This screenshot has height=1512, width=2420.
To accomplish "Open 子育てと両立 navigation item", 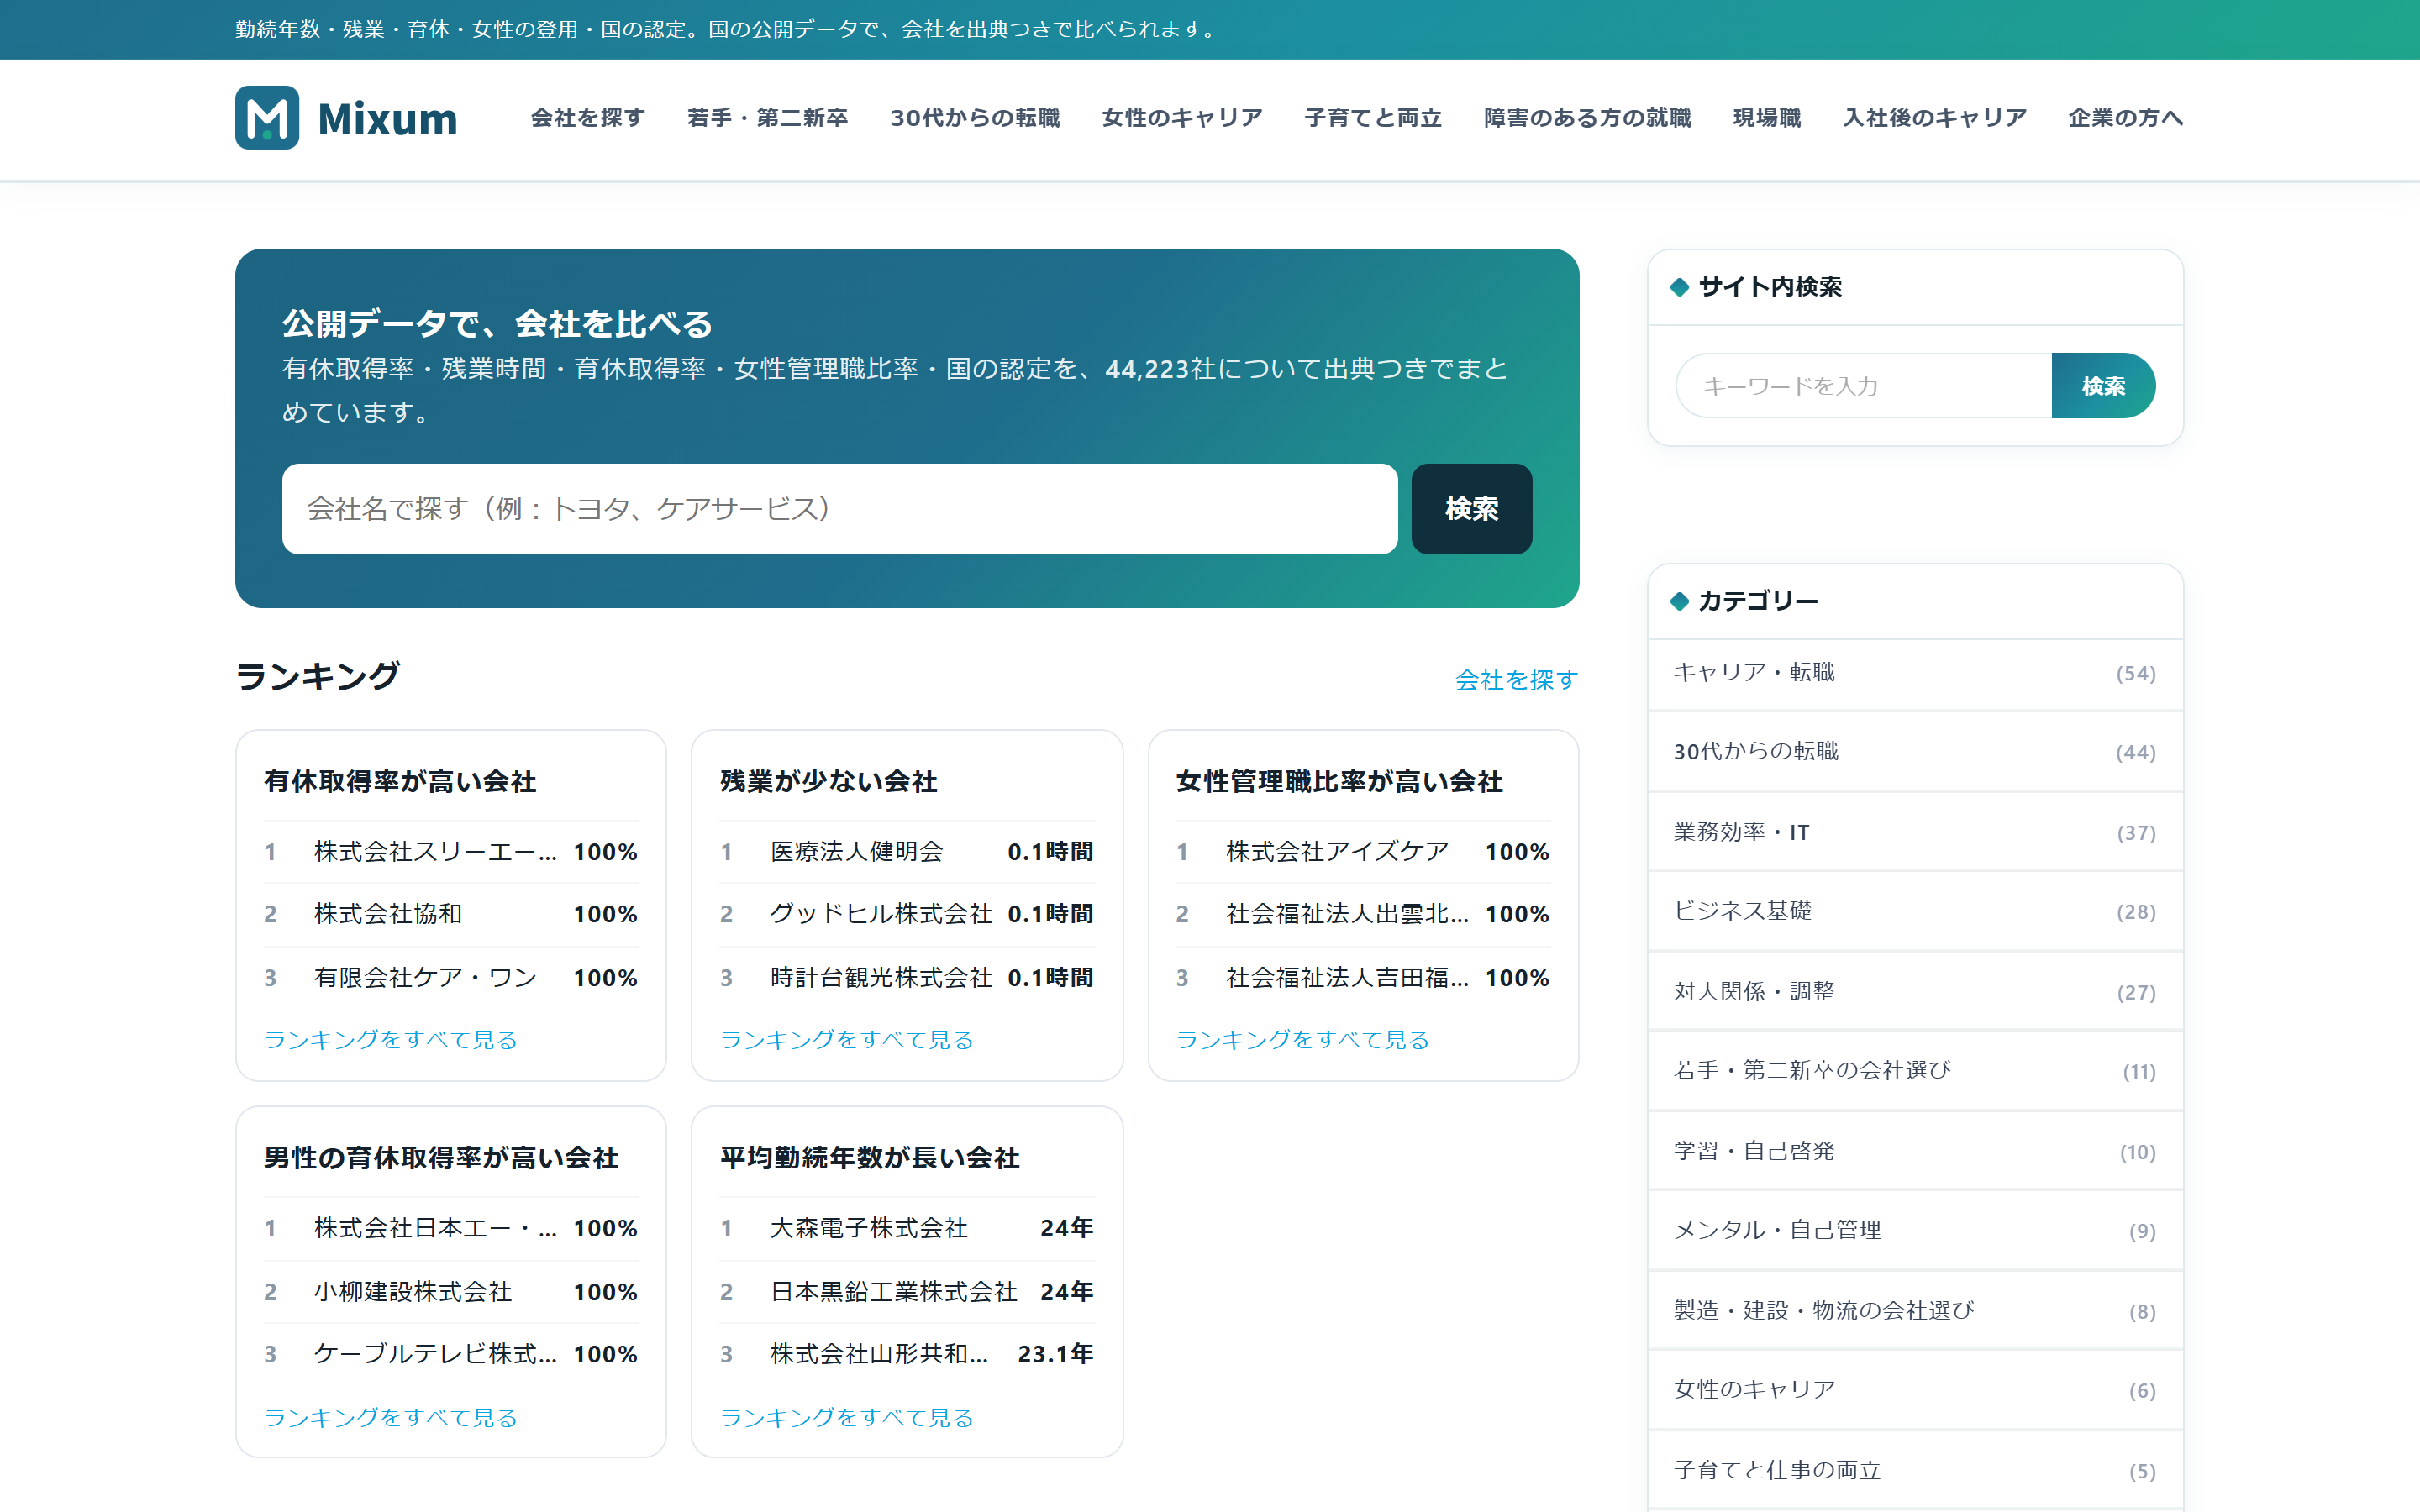I will (x=1373, y=118).
